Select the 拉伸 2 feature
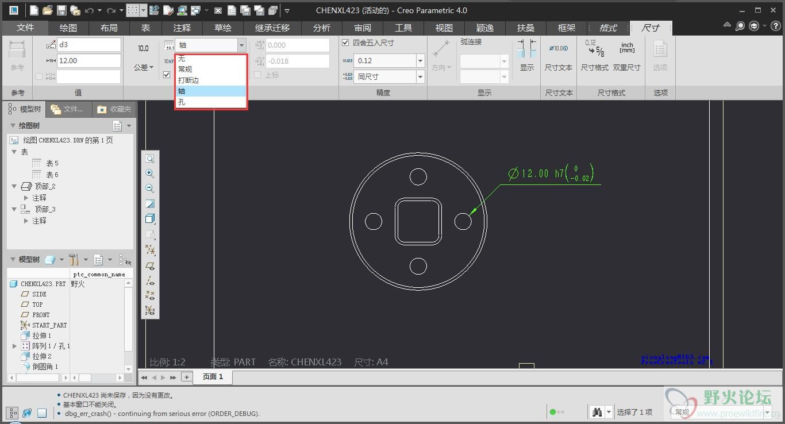The image size is (785, 424). 42,356
